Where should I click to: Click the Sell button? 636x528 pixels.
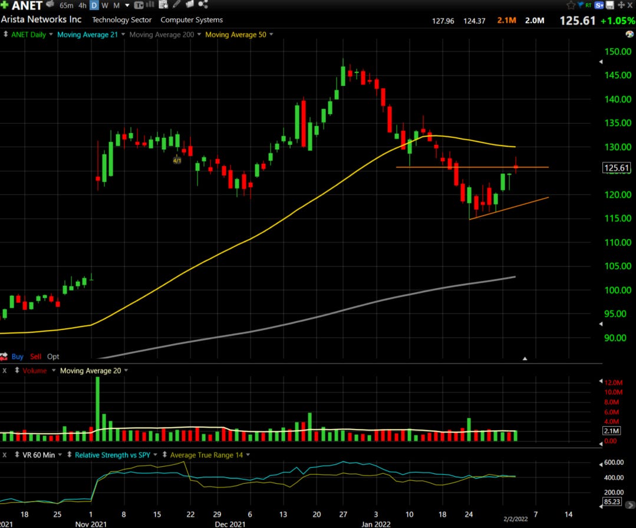(35, 357)
